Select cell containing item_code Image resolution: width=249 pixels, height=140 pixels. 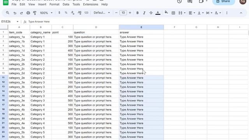coord(19,32)
